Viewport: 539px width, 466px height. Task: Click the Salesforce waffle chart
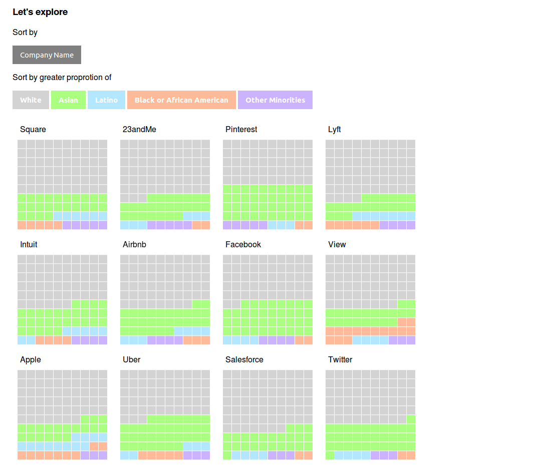point(268,414)
